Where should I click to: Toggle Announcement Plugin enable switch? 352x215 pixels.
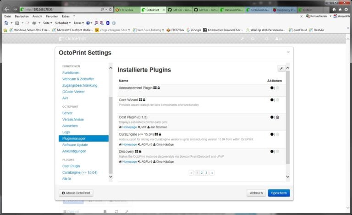[x=272, y=88]
